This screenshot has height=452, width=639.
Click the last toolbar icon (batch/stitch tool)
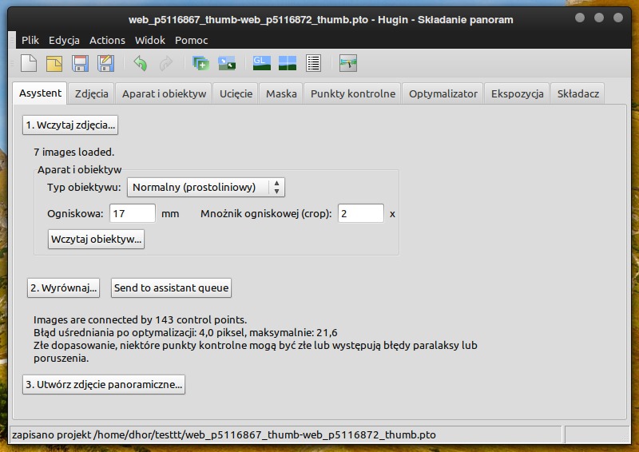coord(348,63)
